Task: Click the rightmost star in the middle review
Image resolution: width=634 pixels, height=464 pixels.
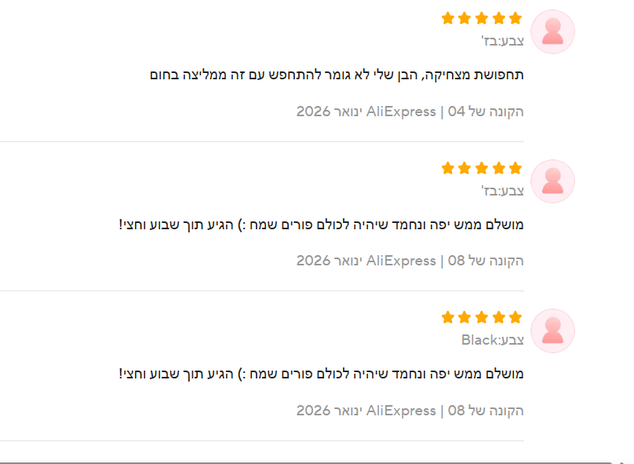Action: click(x=516, y=168)
